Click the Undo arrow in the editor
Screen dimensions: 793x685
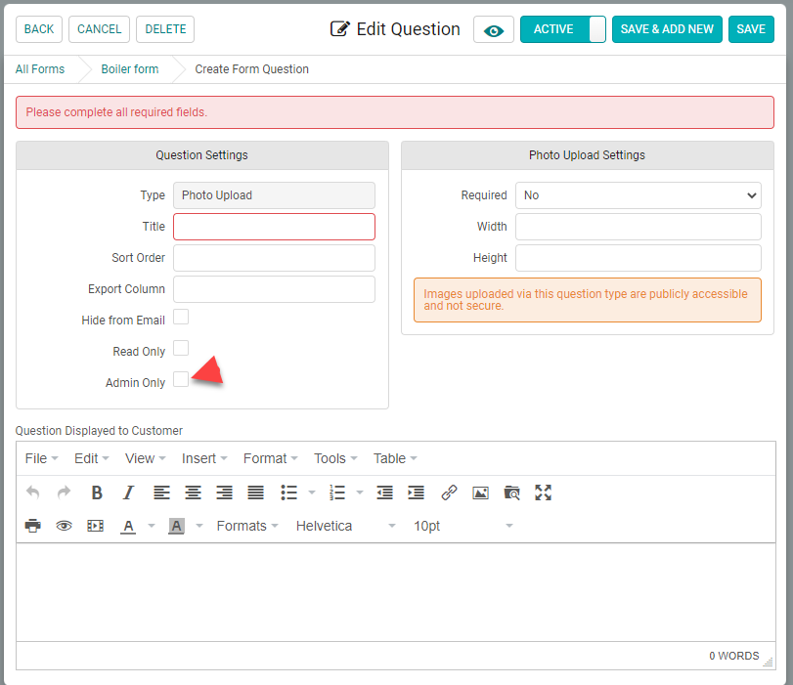point(32,492)
